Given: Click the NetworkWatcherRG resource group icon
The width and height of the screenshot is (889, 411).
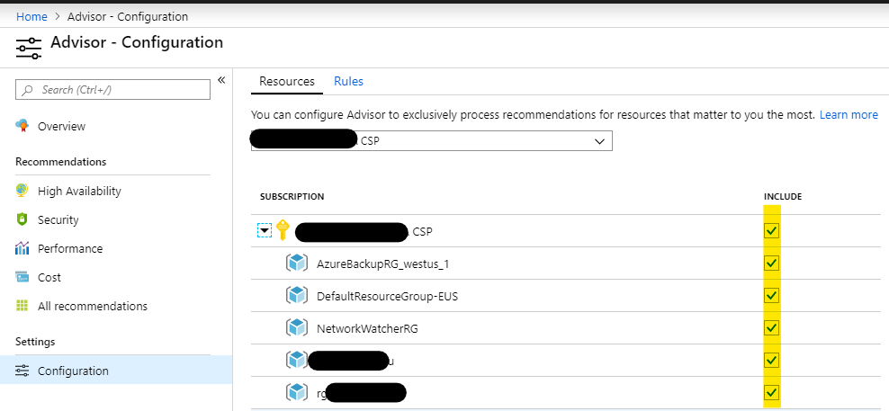Looking at the screenshot, I should pyautogui.click(x=297, y=328).
